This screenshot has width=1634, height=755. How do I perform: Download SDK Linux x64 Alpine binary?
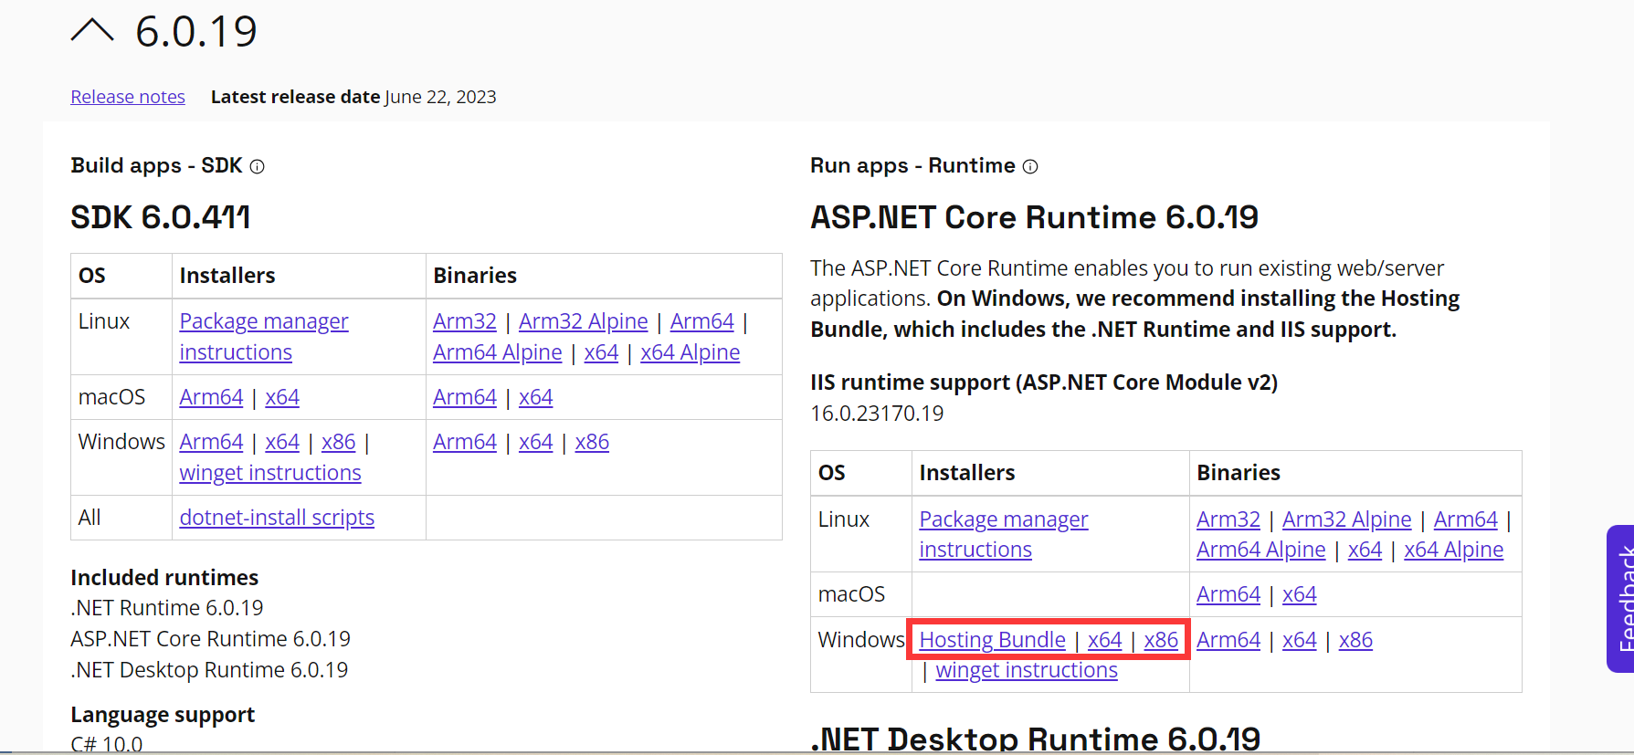pyautogui.click(x=690, y=352)
